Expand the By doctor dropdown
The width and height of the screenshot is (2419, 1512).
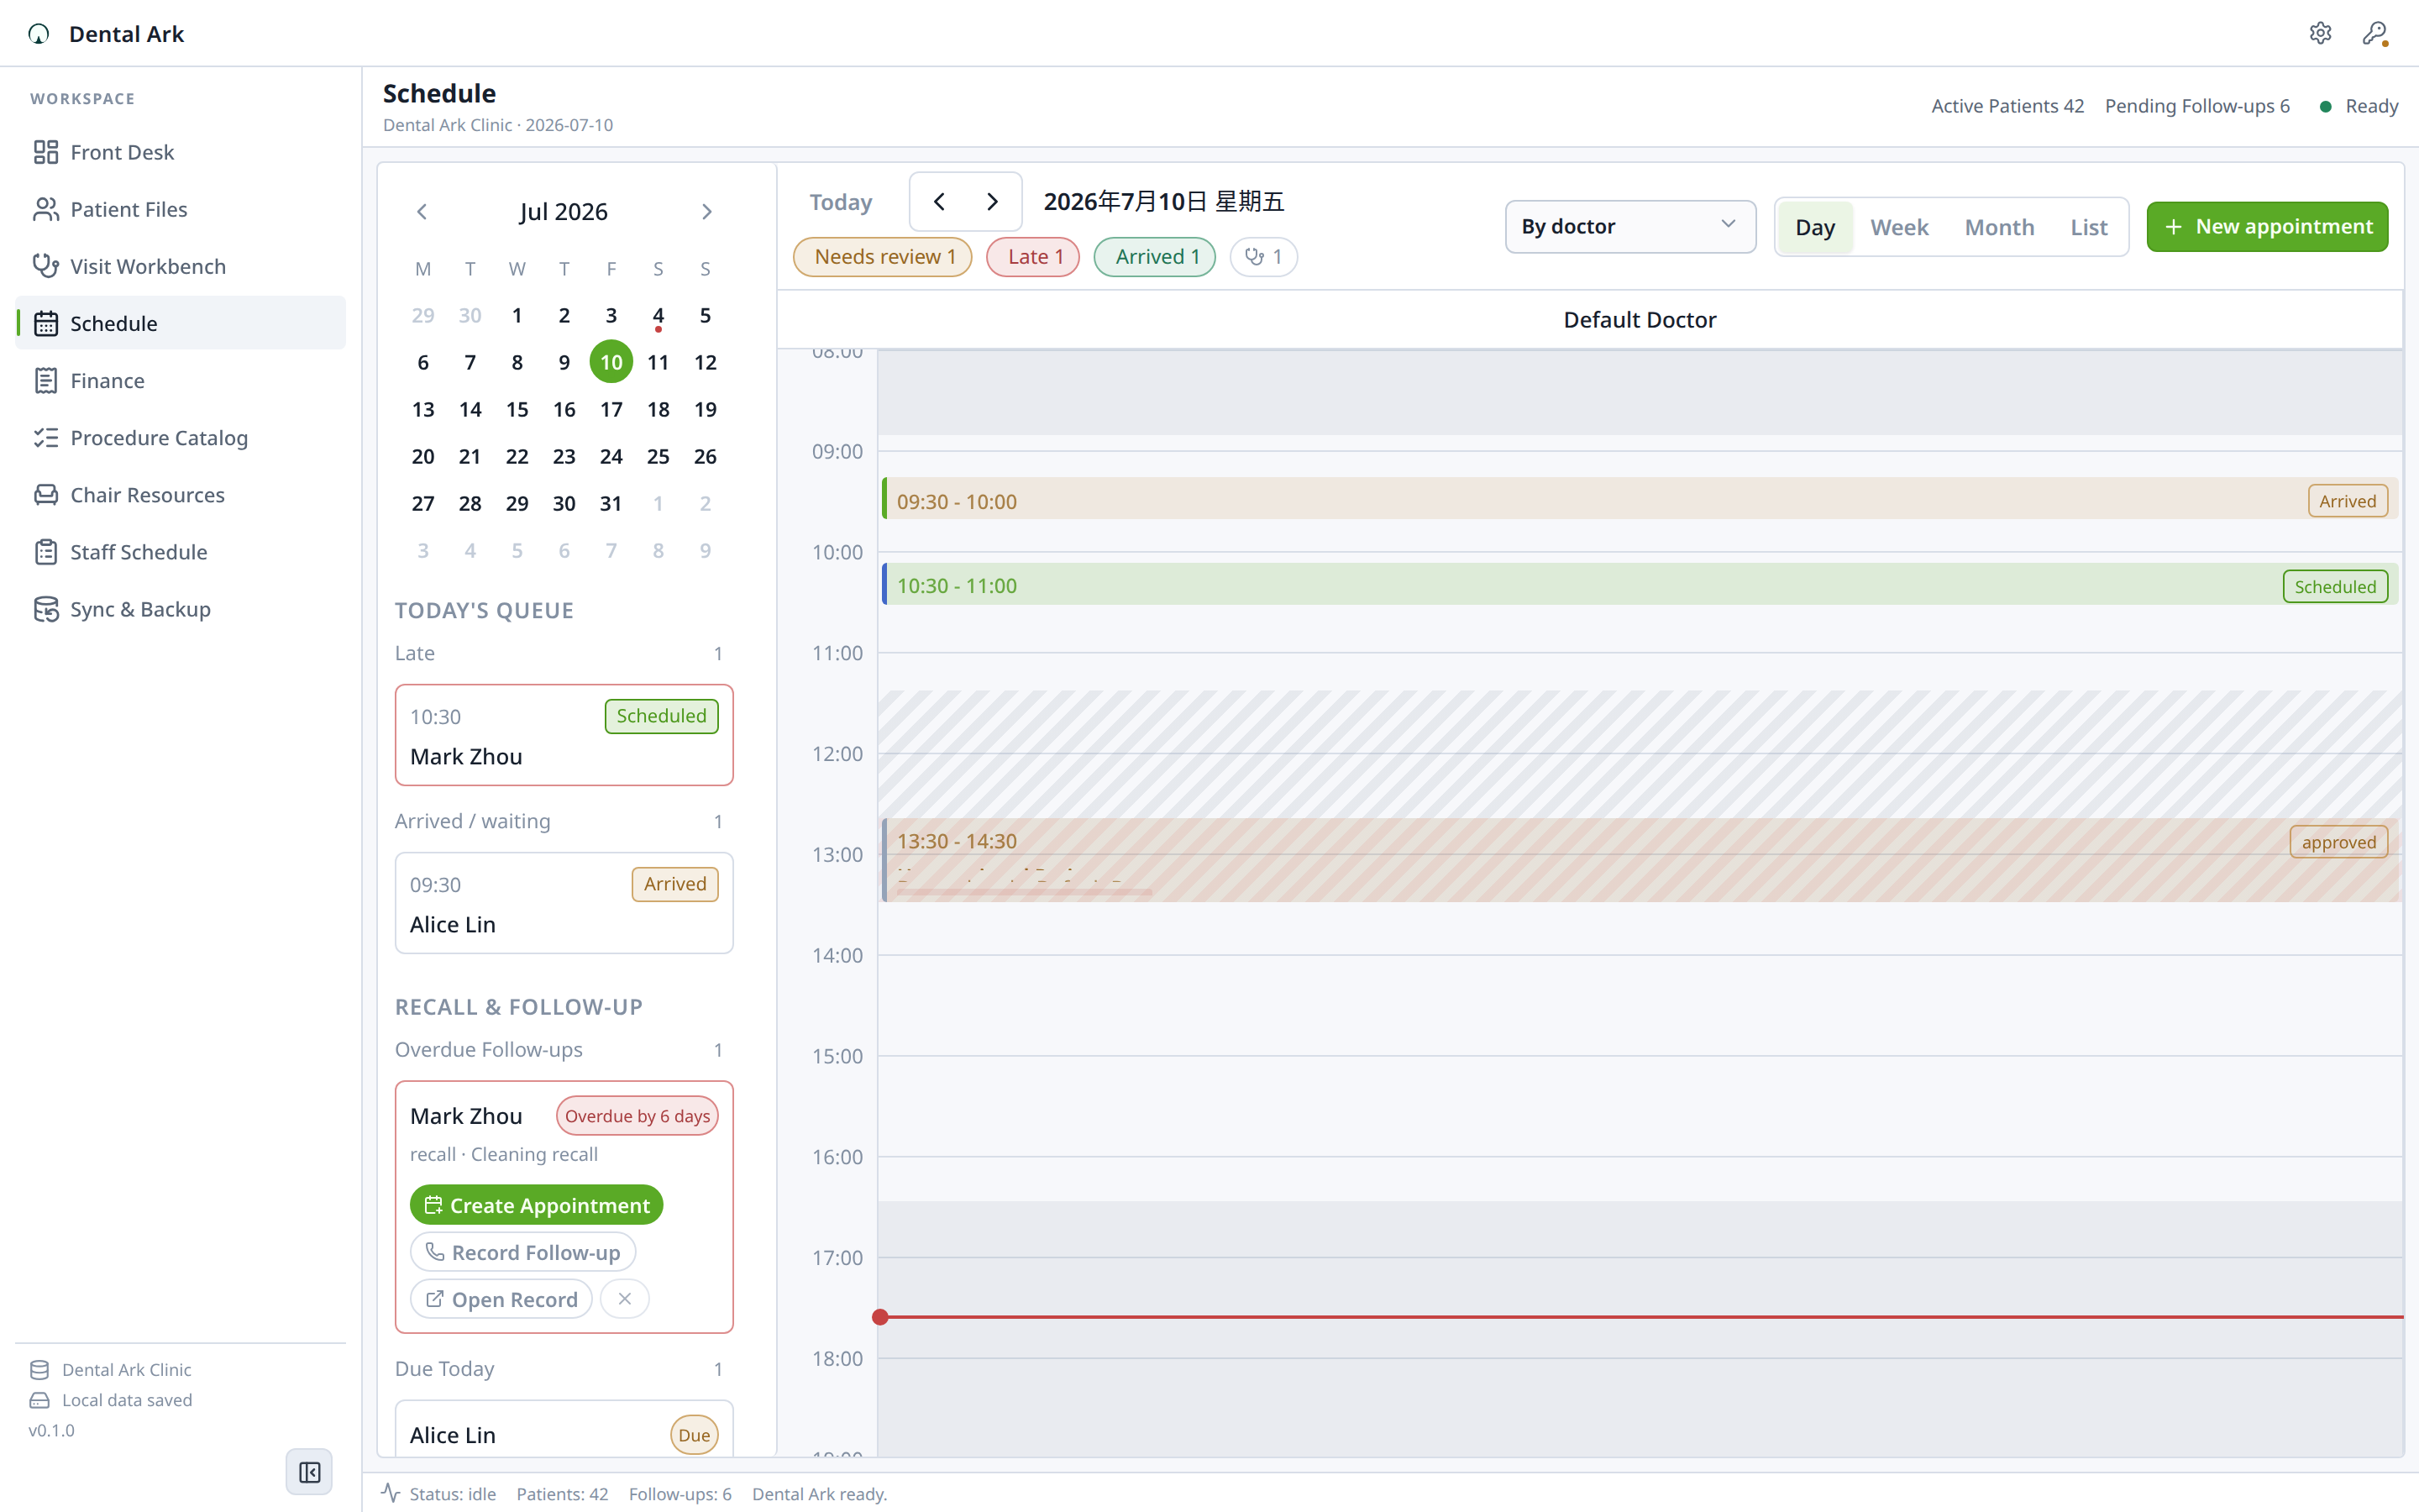(x=1630, y=227)
